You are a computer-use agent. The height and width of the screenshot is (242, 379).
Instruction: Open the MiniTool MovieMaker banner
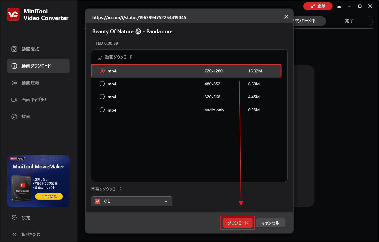[38, 181]
